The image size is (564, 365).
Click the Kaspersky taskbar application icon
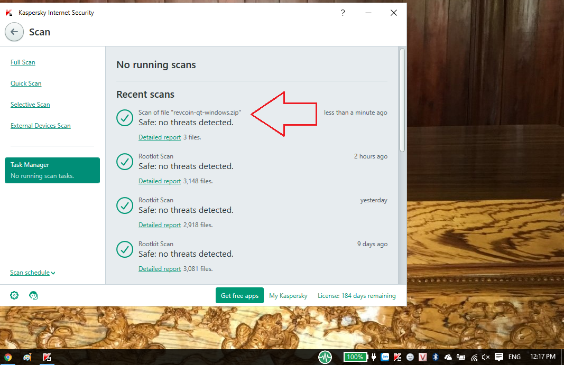coord(47,357)
